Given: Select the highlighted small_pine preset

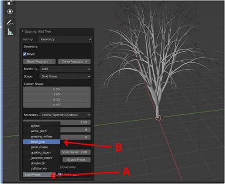Looking at the screenshot, I should tap(42, 142).
